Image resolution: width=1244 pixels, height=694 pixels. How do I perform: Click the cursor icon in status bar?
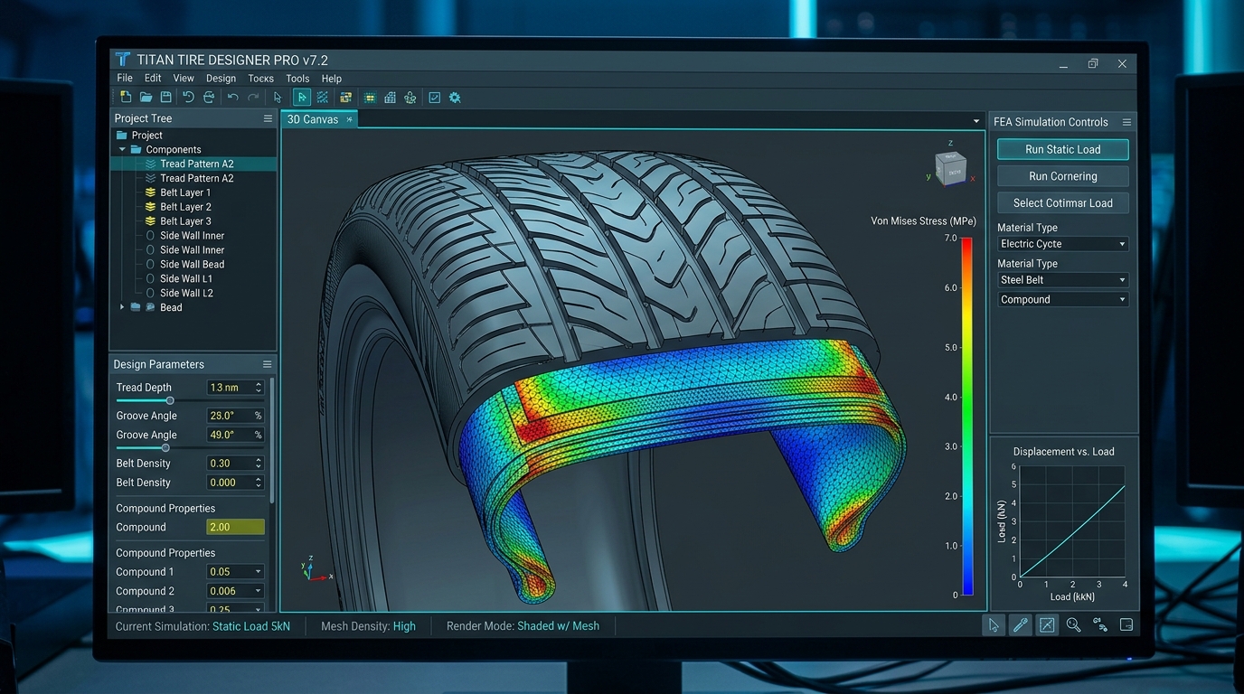tap(994, 624)
